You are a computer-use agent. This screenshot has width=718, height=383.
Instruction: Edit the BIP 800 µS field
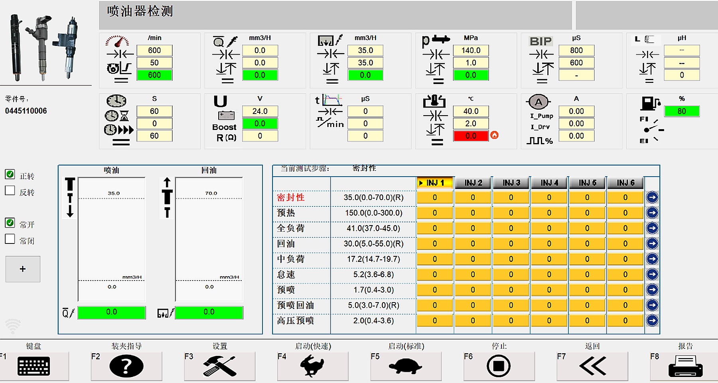[x=576, y=50]
